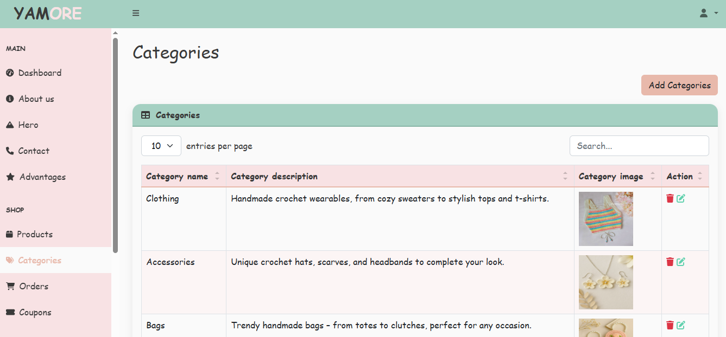Navigate to the Coupons page
The width and height of the screenshot is (726, 337).
[x=35, y=313]
